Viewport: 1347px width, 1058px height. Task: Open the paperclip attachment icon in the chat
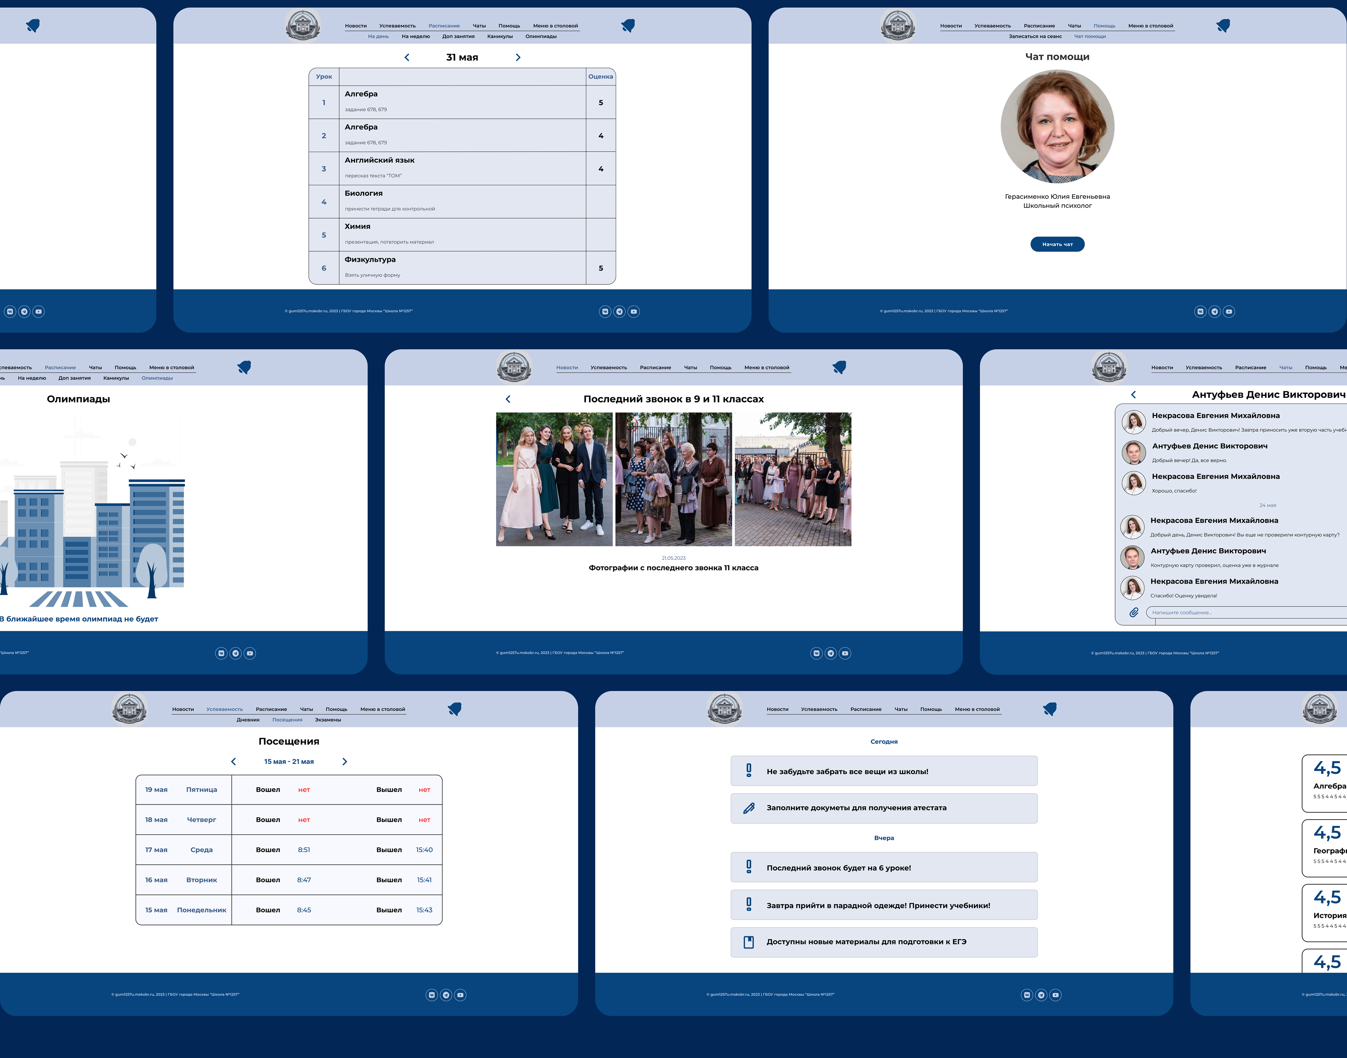(x=1133, y=612)
